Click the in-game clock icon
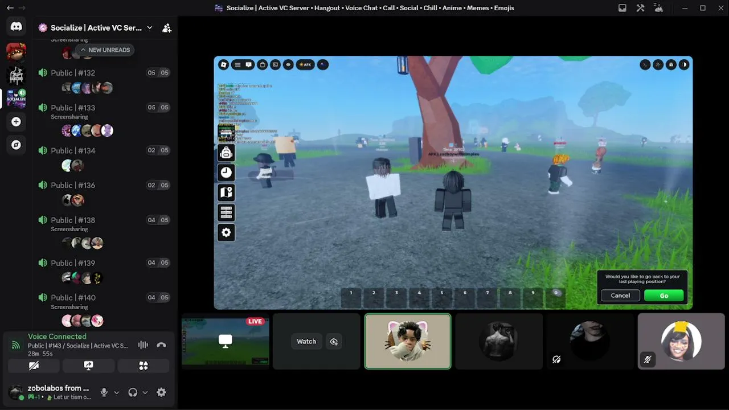Screen dimensions: 729x410 coord(226,173)
